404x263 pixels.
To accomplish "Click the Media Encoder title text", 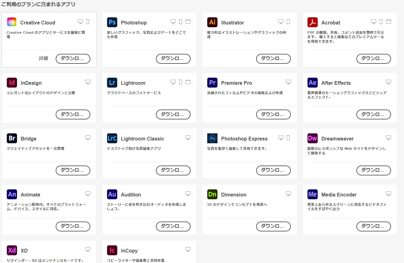I will point(339,195).
